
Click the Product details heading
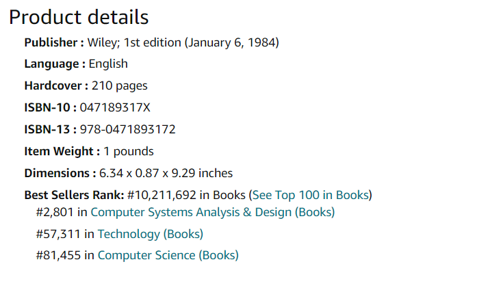tap(79, 17)
